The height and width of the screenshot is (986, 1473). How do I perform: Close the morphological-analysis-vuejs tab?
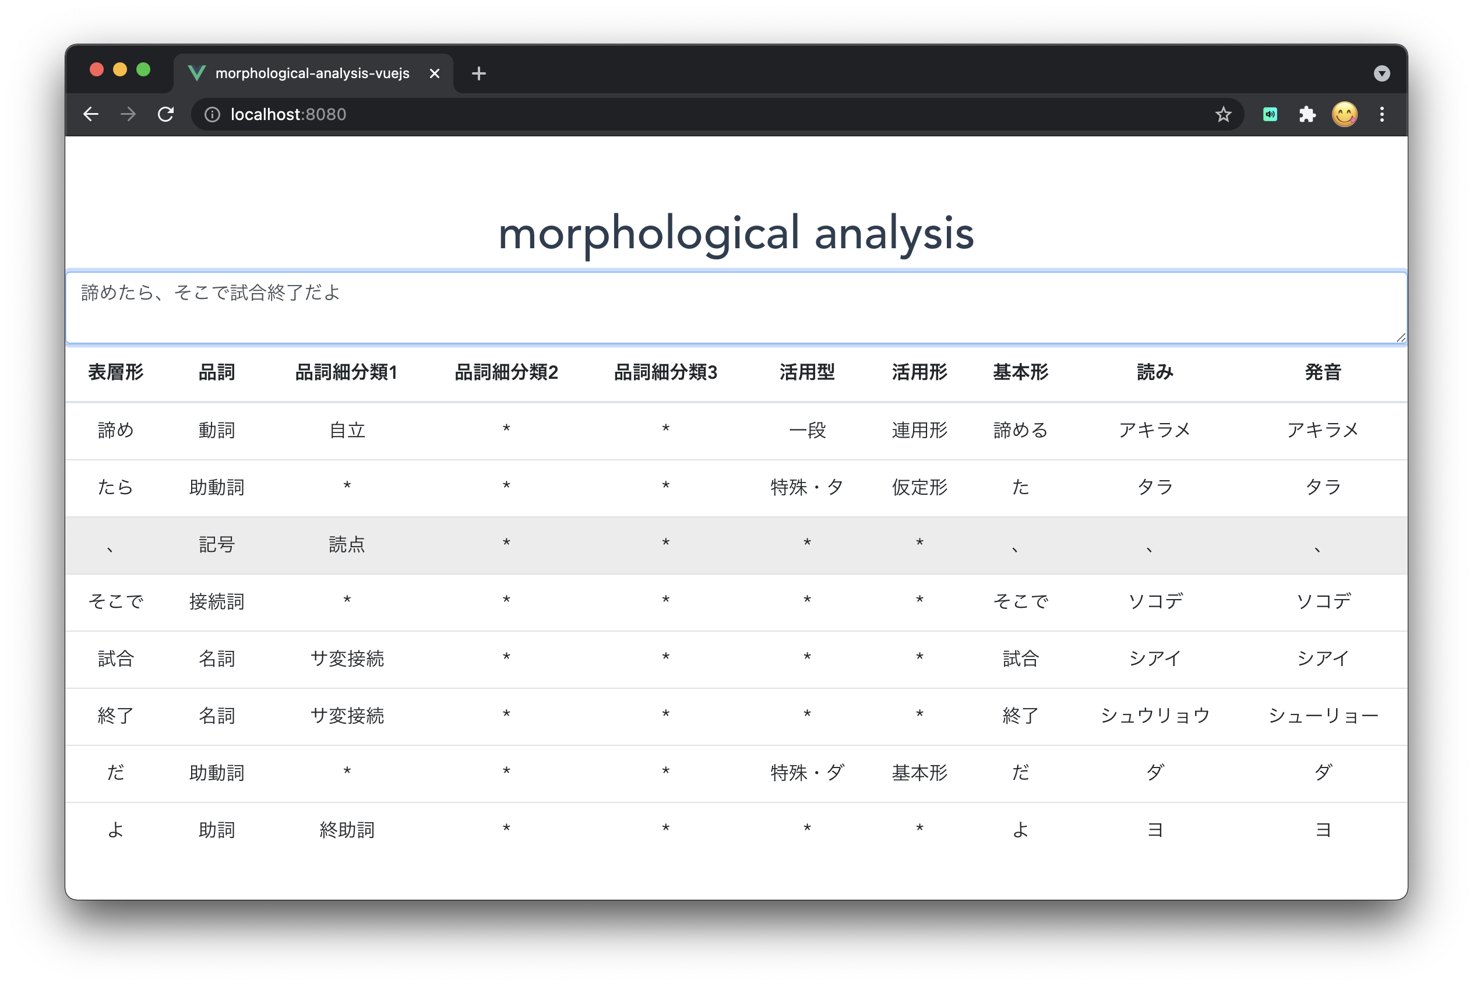pos(435,73)
